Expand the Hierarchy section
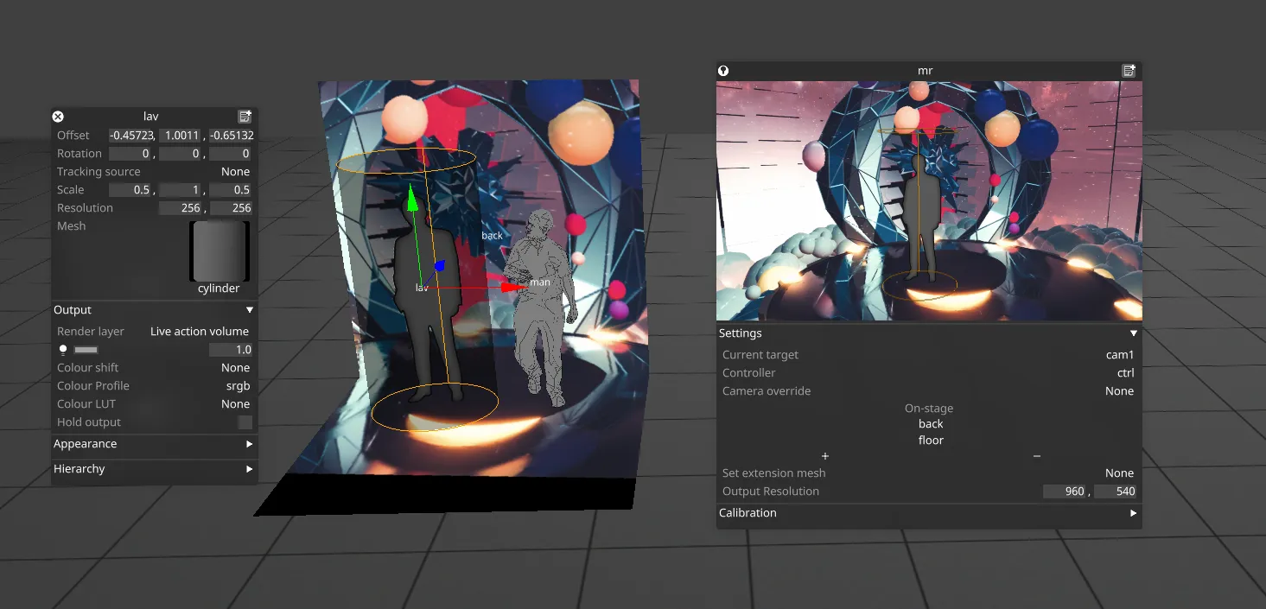Image resolution: width=1266 pixels, height=609 pixels. point(249,469)
